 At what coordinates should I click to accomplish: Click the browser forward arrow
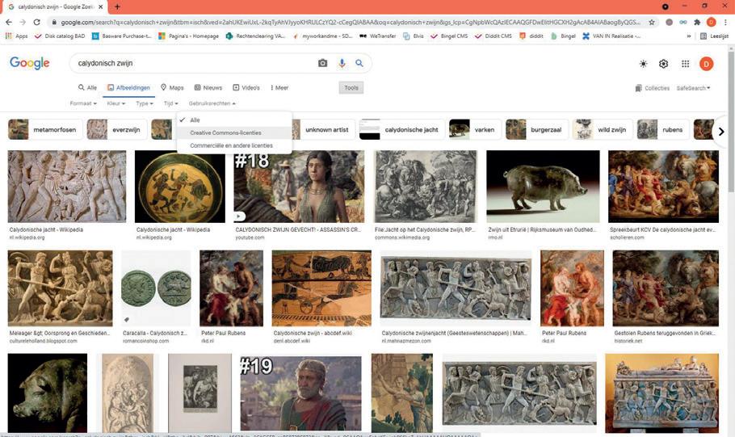(23, 22)
